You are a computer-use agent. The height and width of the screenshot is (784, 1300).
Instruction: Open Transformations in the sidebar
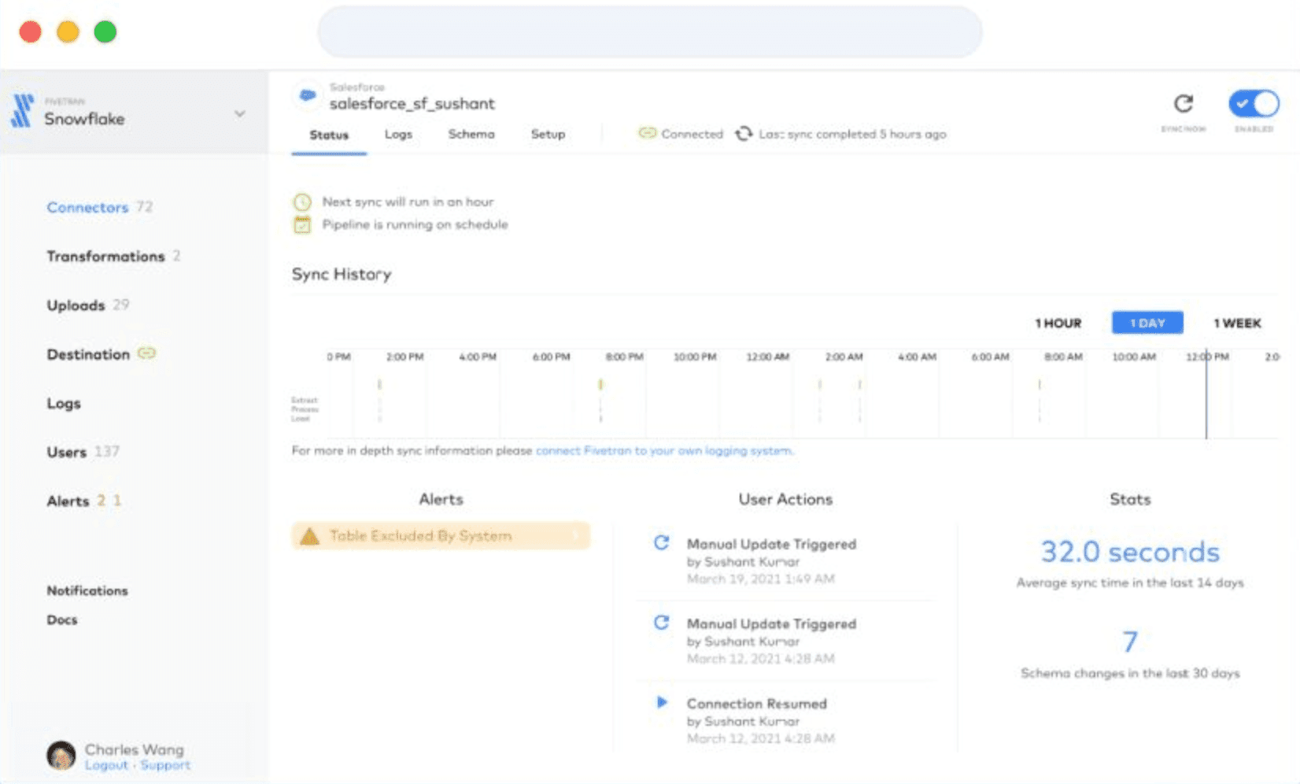(105, 257)
